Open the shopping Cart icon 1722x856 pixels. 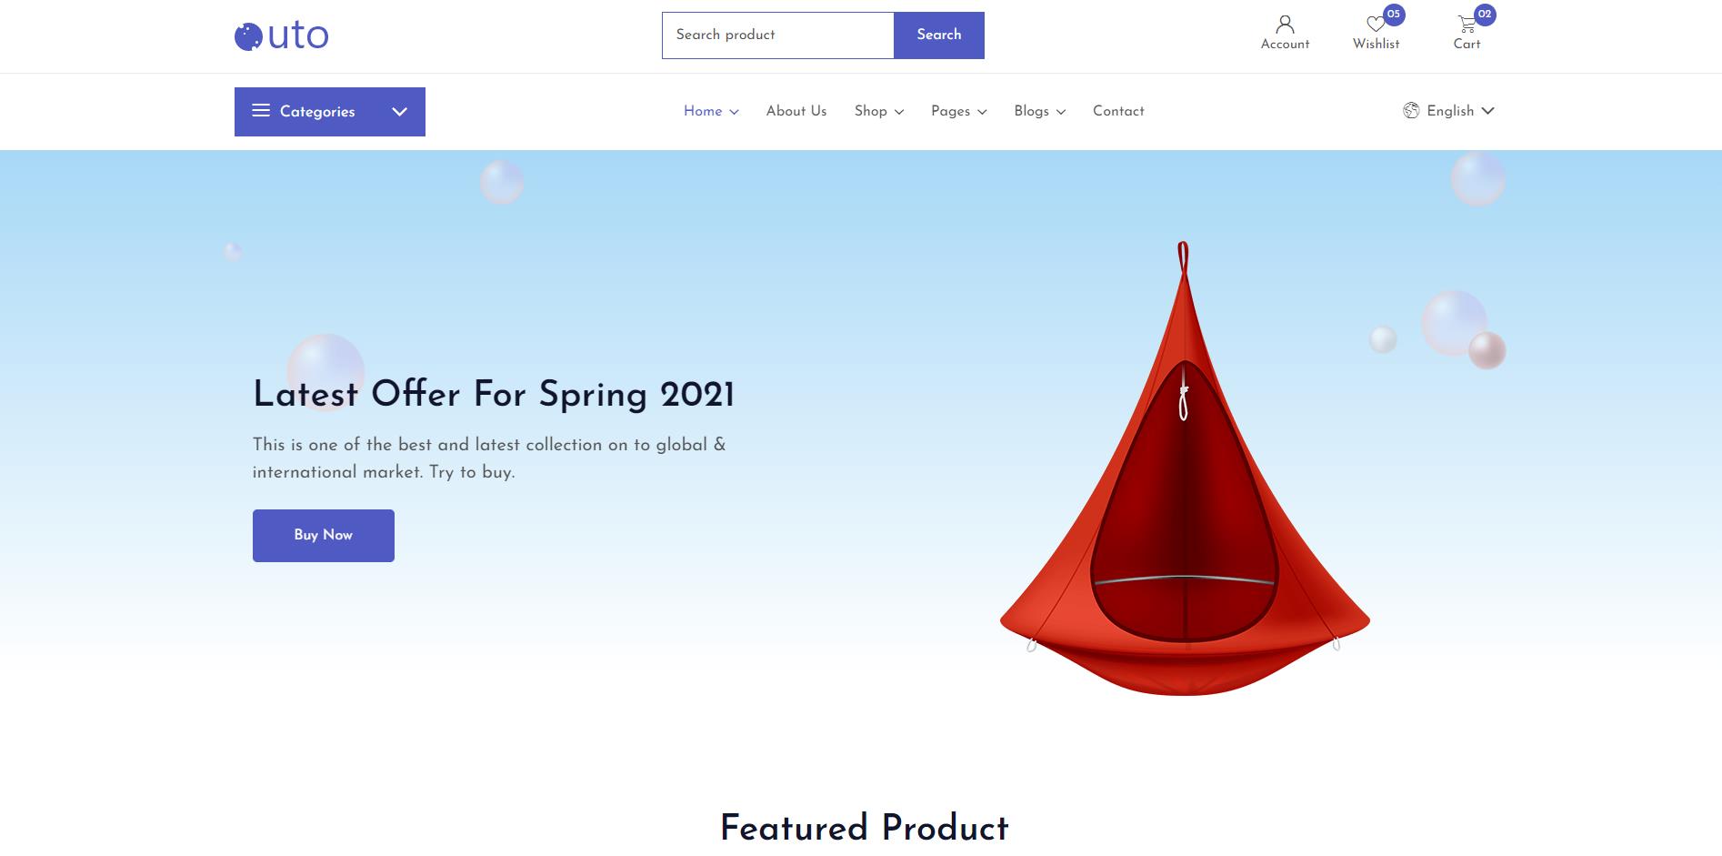coord(1467,25)
